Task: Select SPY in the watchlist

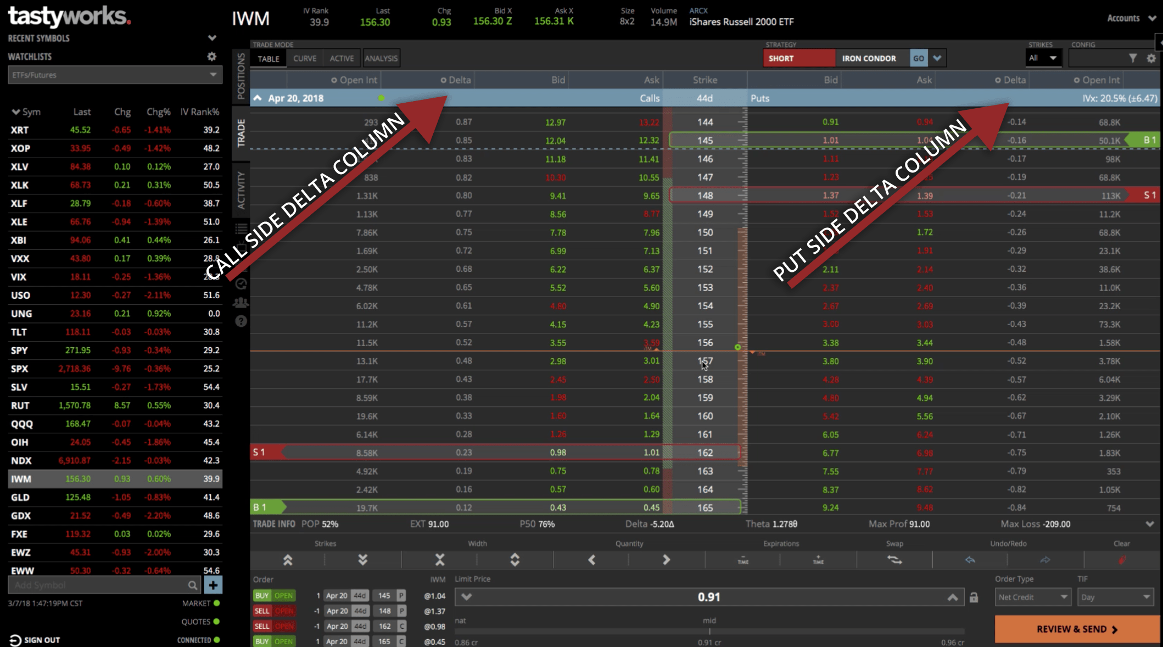Action: pyautogui.click(x=115, y=350)
